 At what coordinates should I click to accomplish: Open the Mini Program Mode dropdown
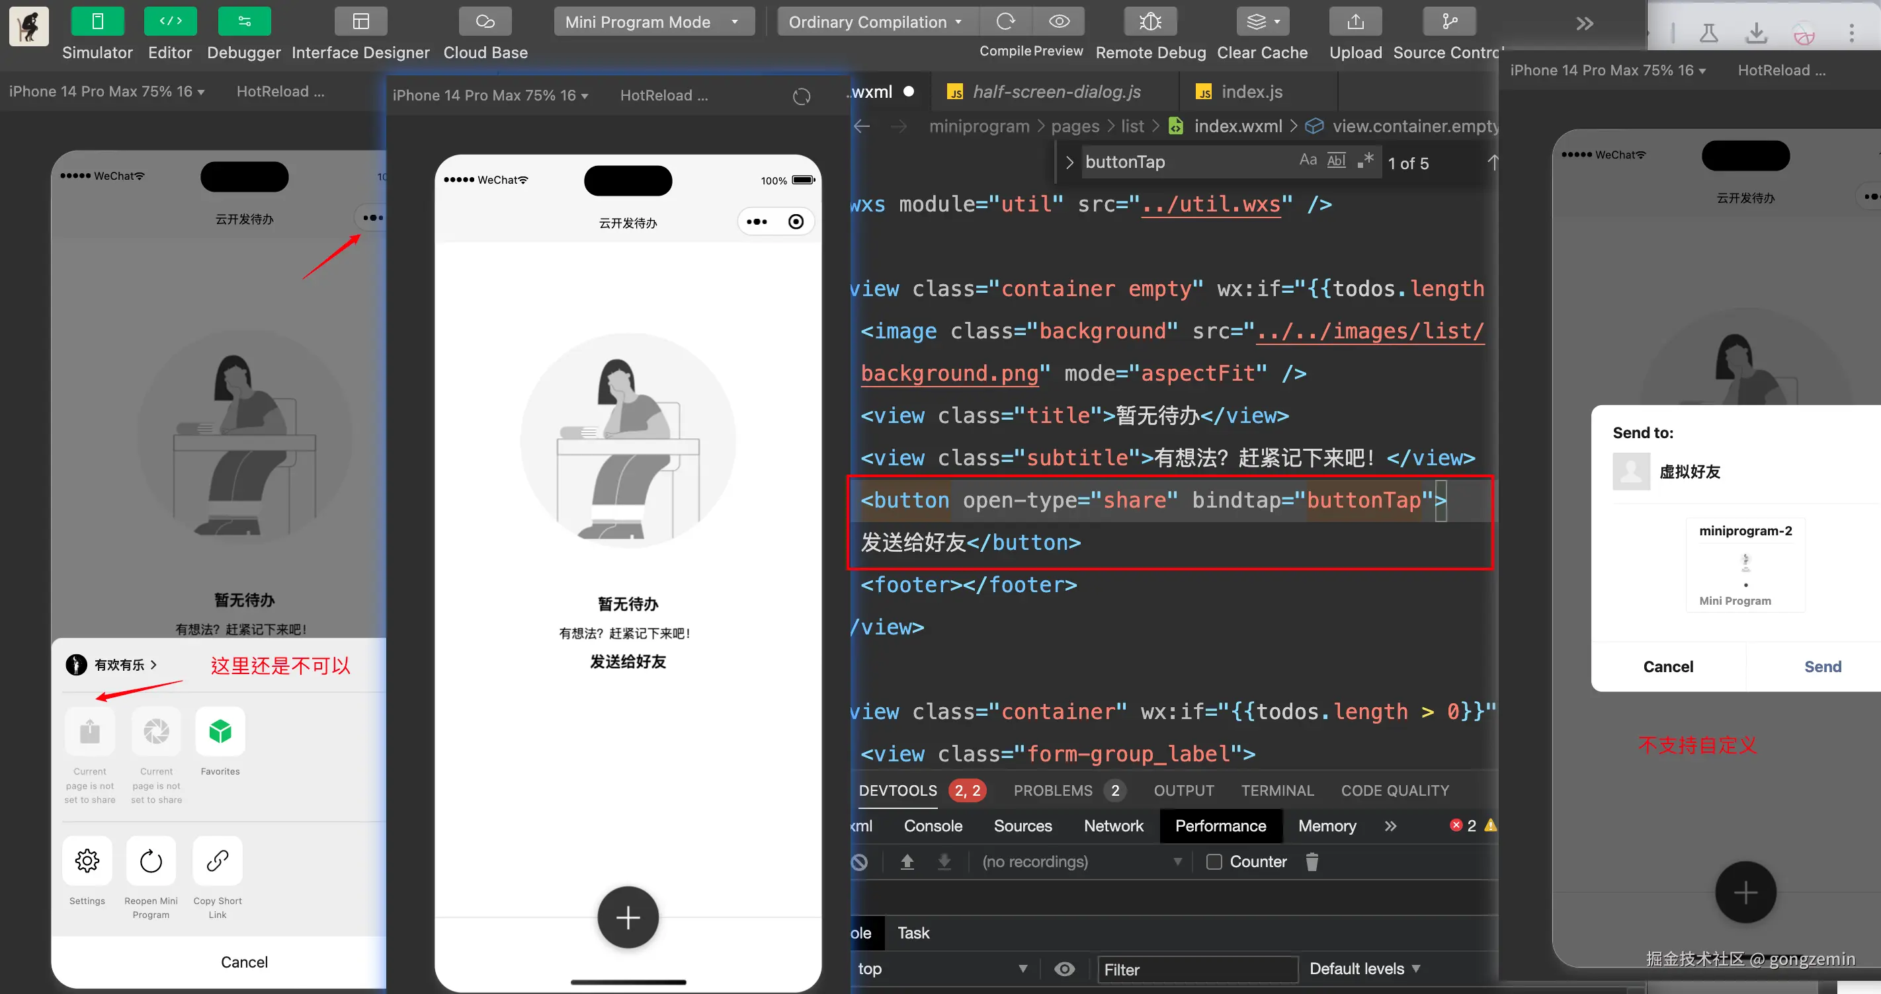tap(651, 22)
